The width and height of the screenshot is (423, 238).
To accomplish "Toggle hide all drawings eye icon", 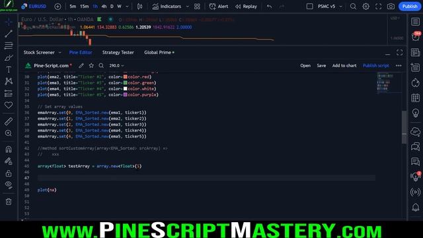I will pyautogui.click(x=9, y=185).
